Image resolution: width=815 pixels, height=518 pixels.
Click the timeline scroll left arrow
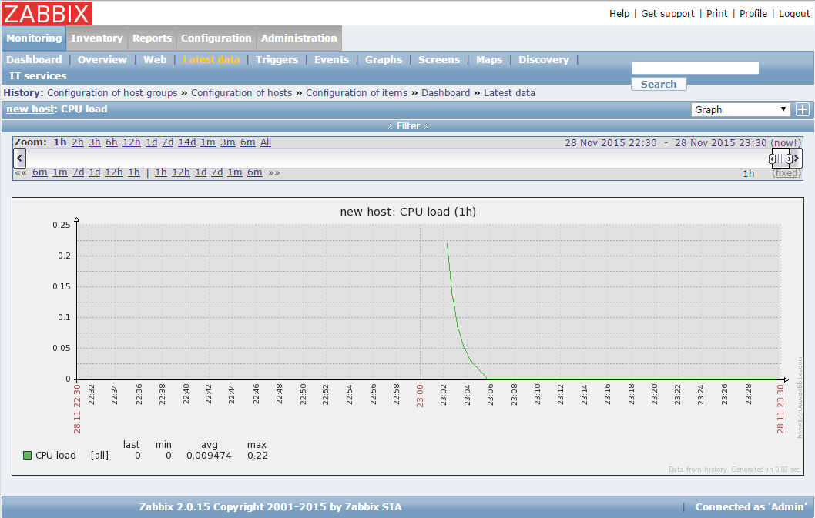20,158
